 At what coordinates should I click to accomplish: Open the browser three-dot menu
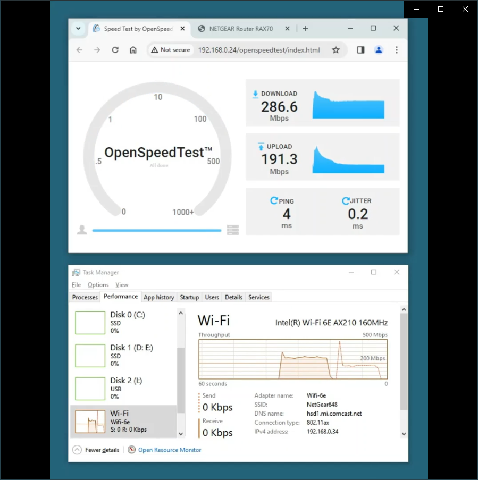point(397,50)
